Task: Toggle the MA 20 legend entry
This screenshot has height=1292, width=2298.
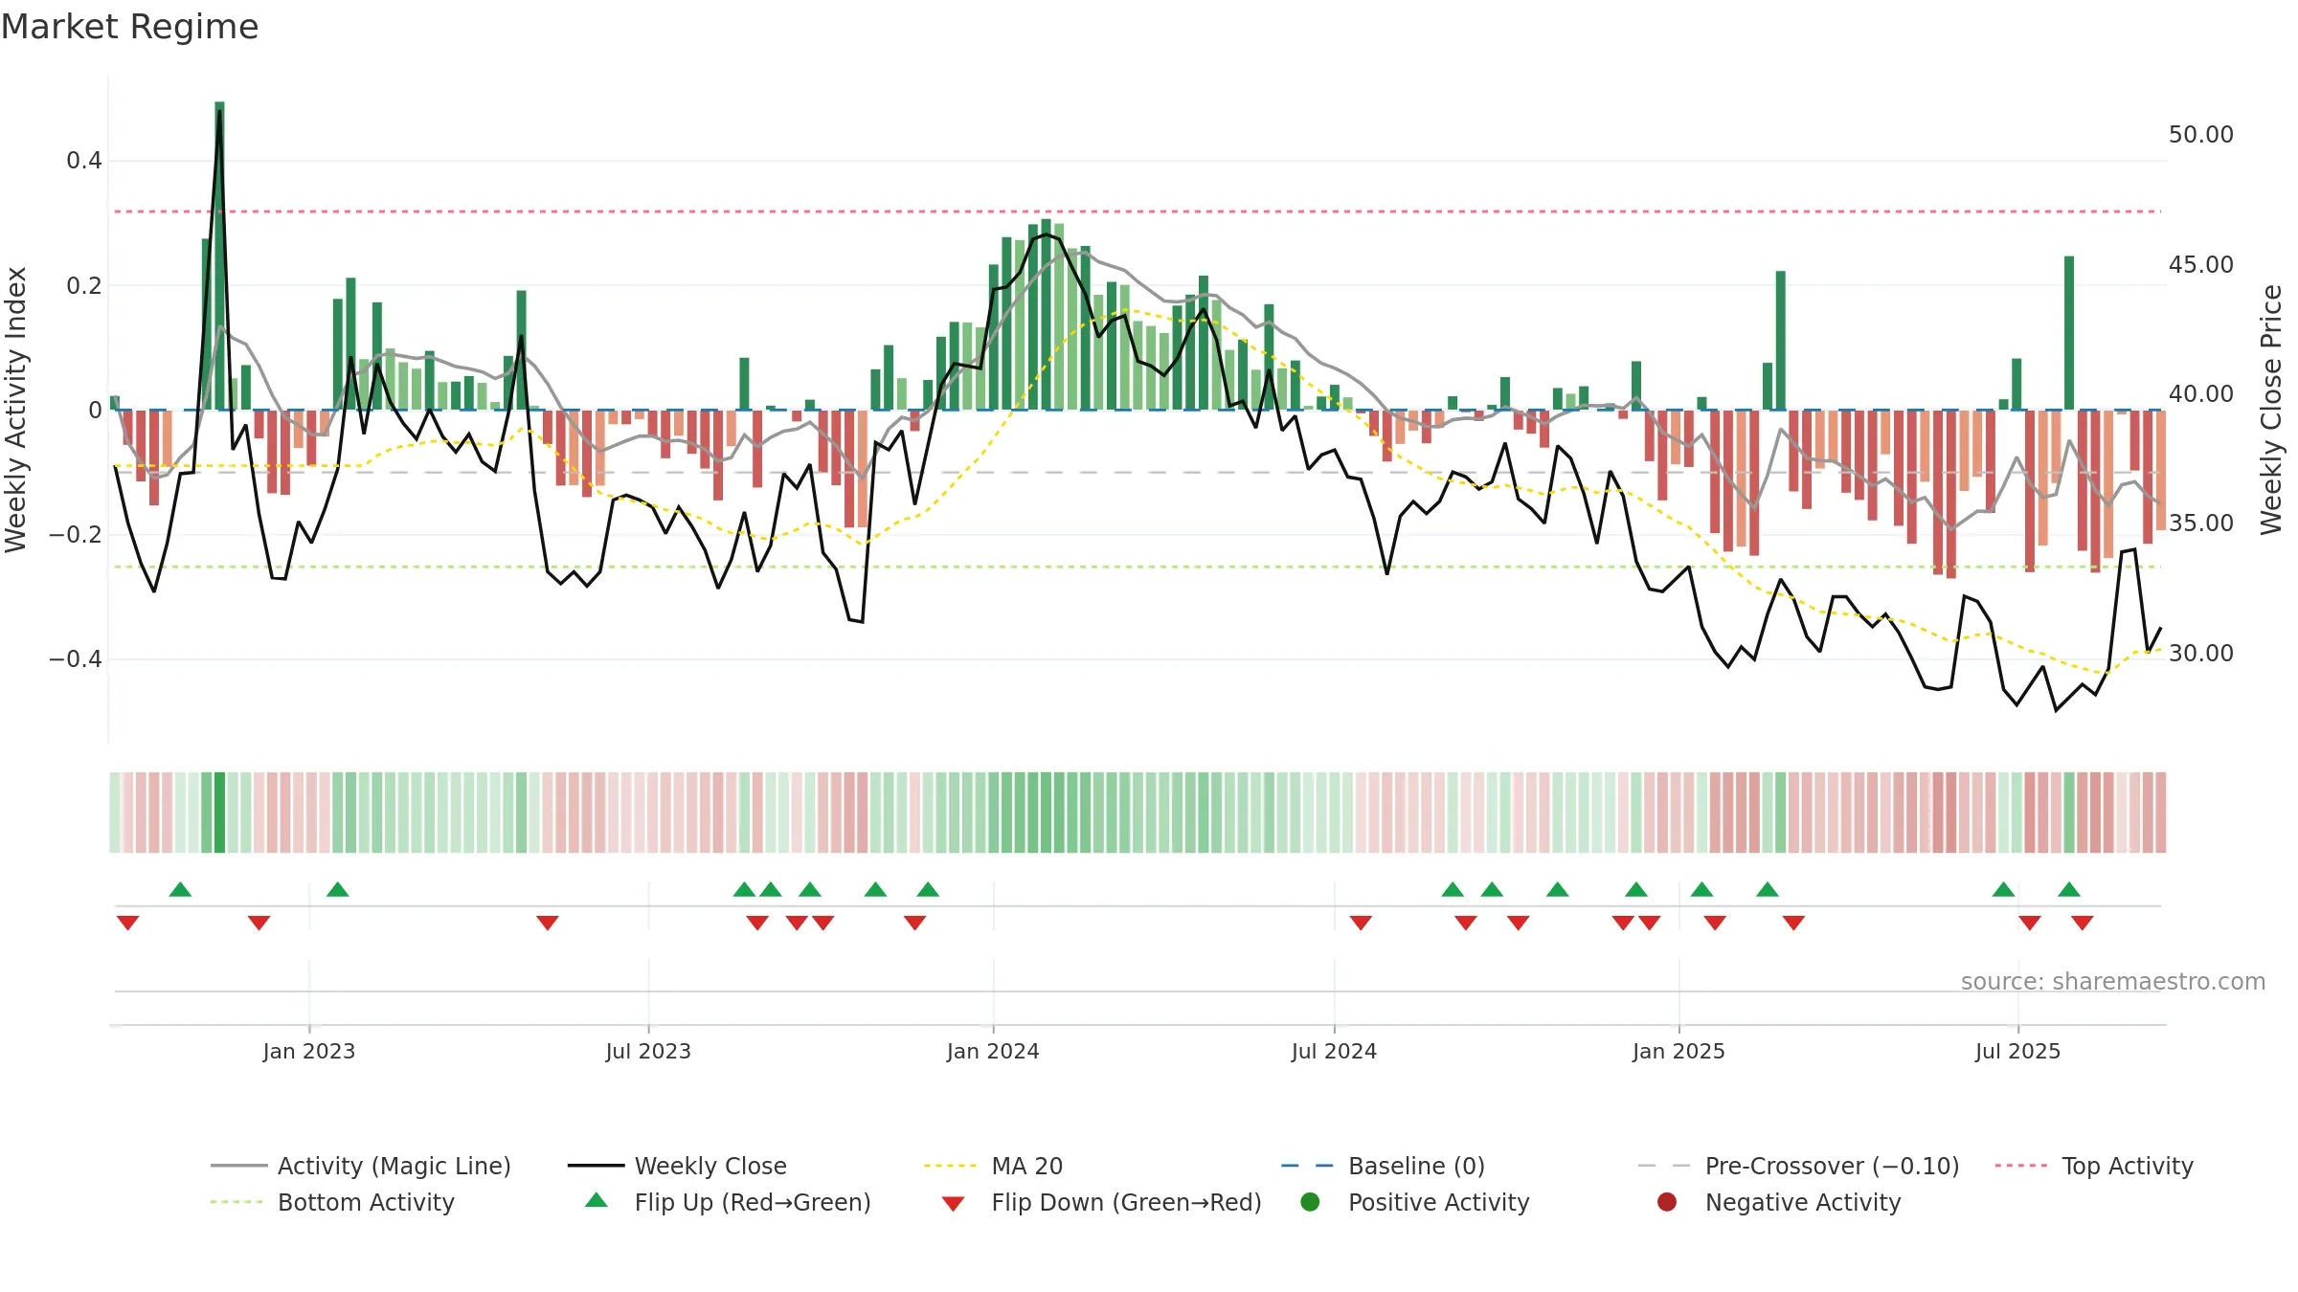Action: (x=993, y=1166)
